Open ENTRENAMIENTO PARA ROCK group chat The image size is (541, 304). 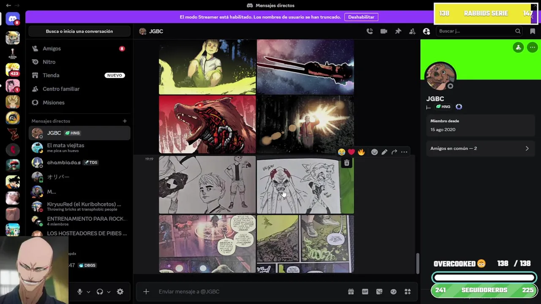pos(79,221)
